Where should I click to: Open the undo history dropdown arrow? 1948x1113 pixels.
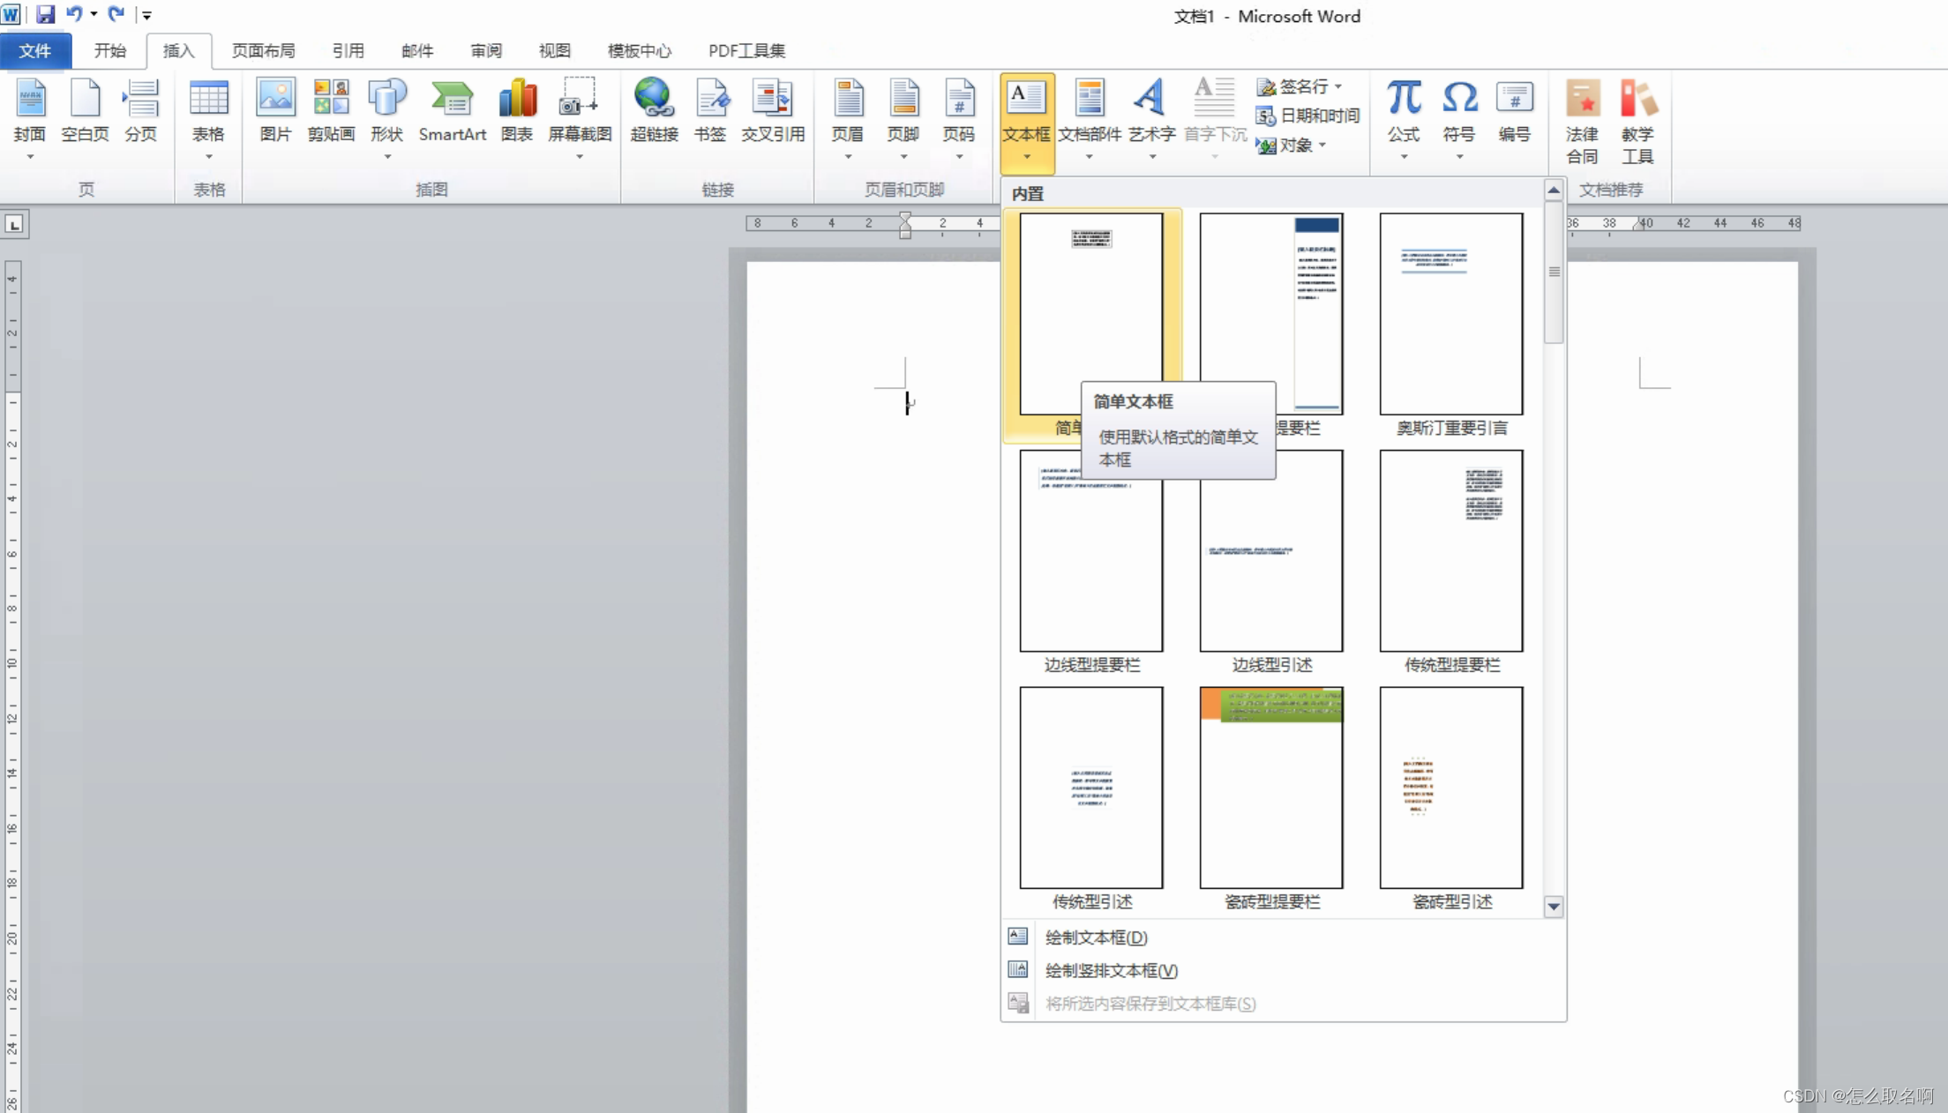click(x=94, y=14)
